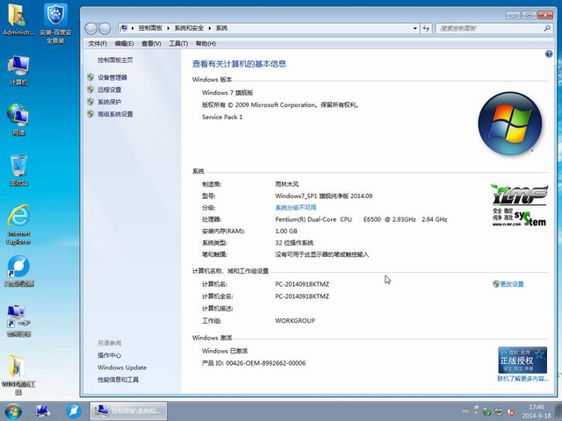Click the search magnifier icon
The image size is (562, 421).
point(547,28)
